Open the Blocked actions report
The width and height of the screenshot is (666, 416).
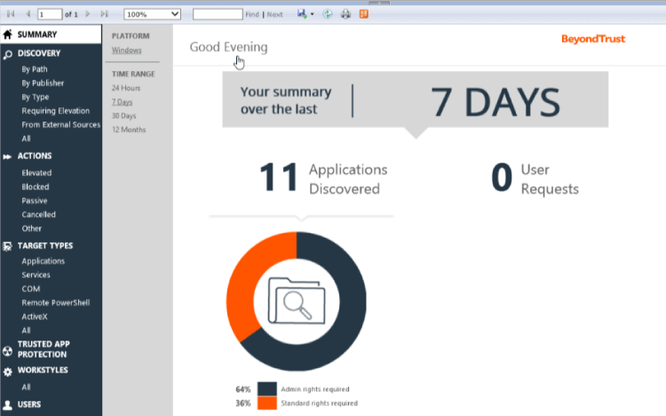(36, 186)
